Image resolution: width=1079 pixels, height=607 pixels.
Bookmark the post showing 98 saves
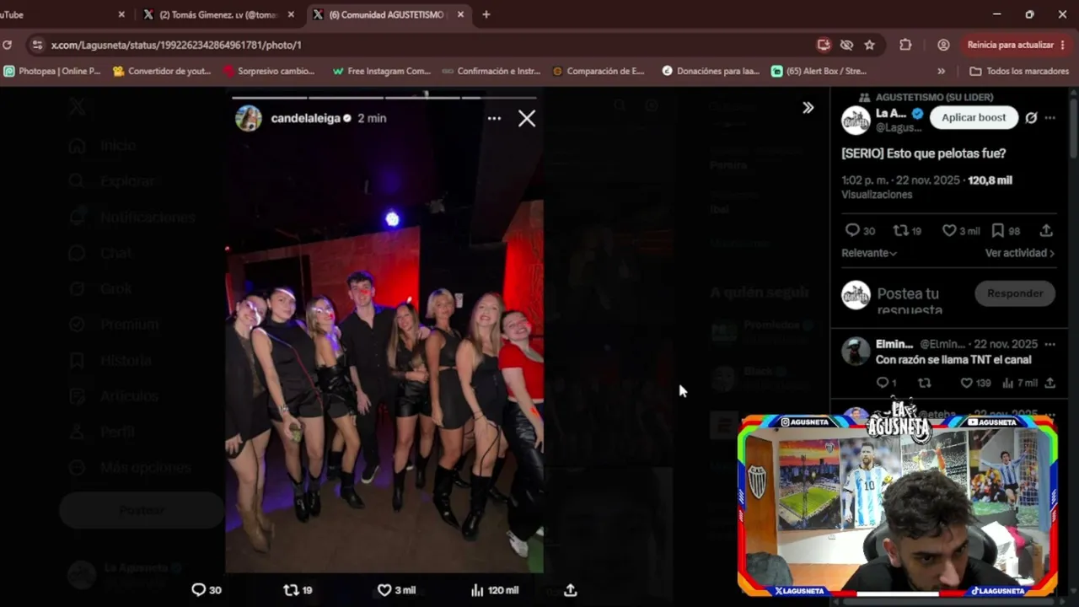(x=997, y=230)
